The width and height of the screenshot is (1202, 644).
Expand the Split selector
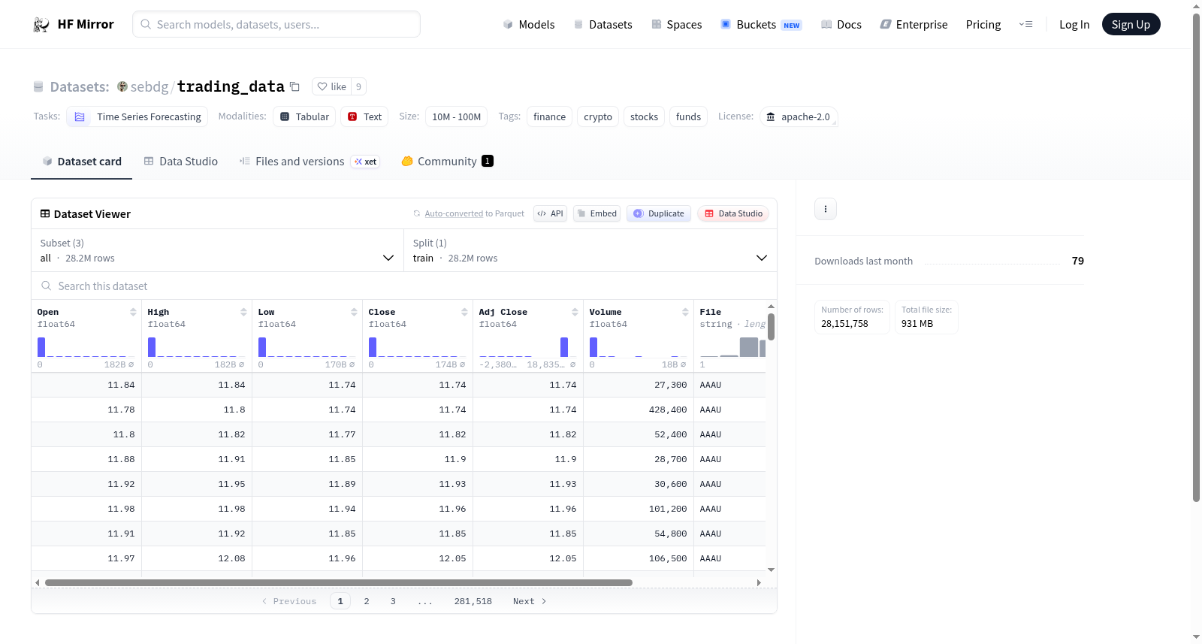[x=590, y=250]
